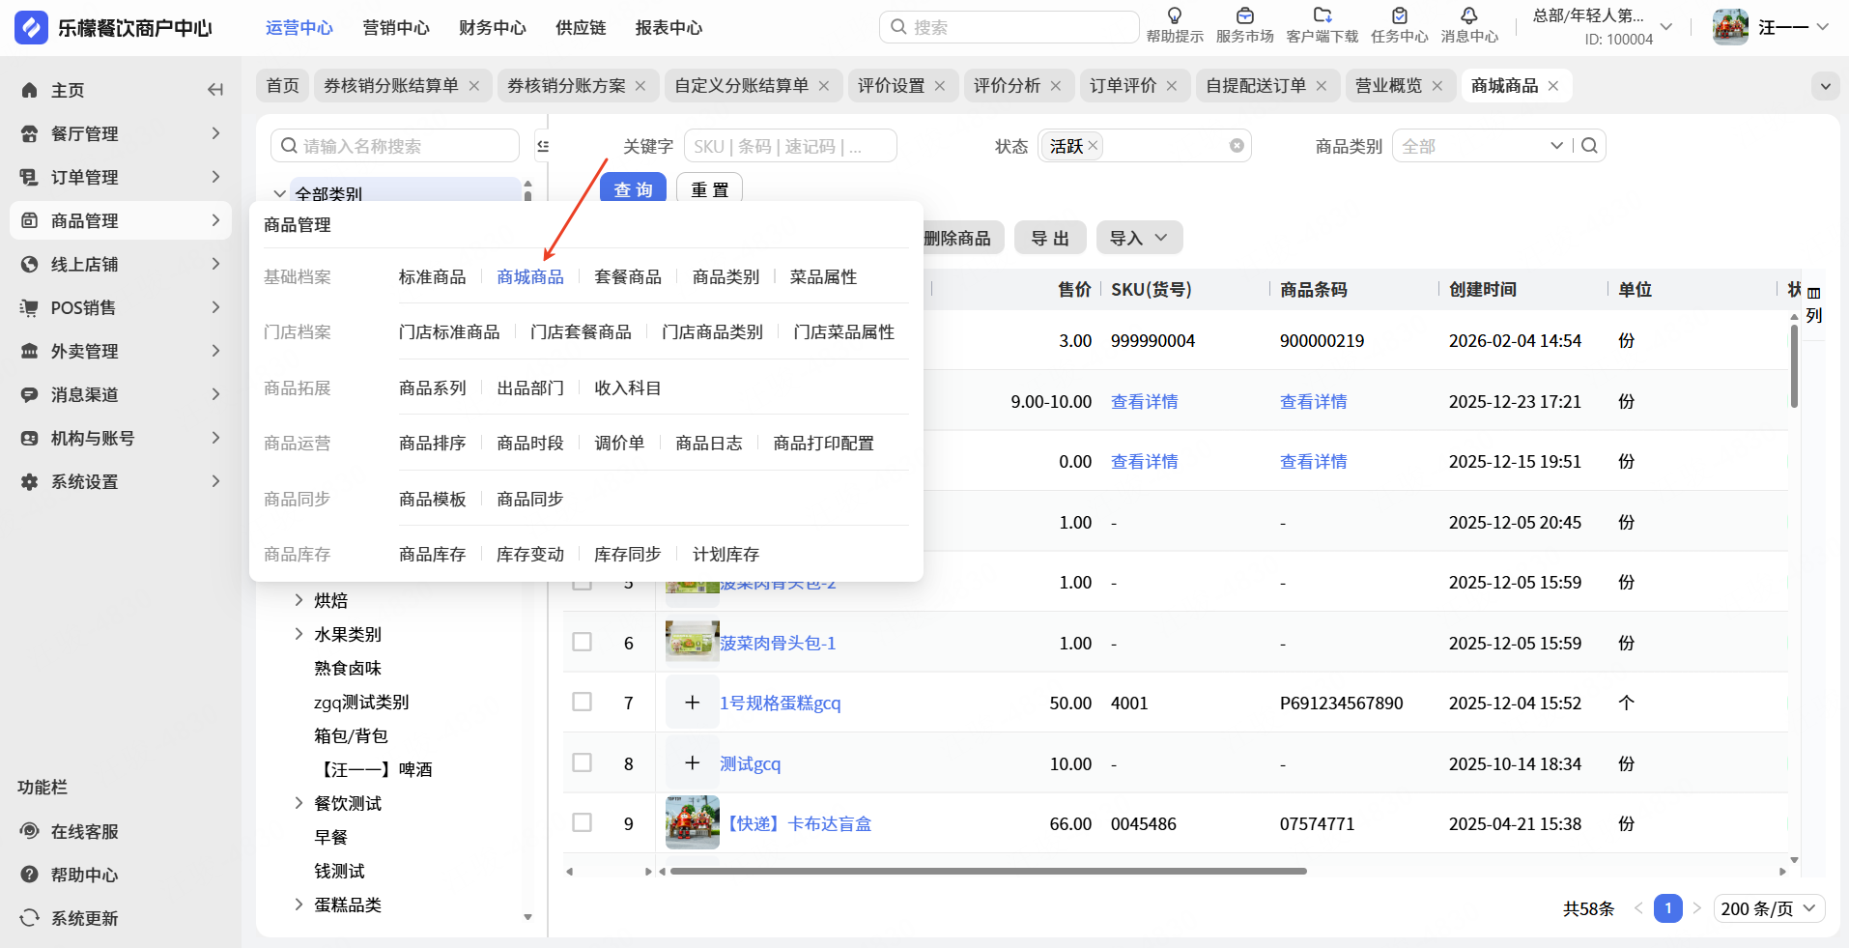Click the magnifier icon beside 商品类别
1849x948 pixels.
click(1589, 146)
